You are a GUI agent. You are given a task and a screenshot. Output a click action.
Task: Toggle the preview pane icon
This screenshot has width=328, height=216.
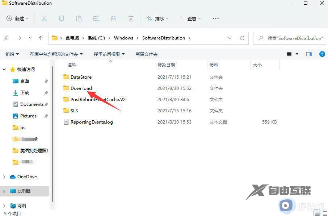(x=309, y=54)
